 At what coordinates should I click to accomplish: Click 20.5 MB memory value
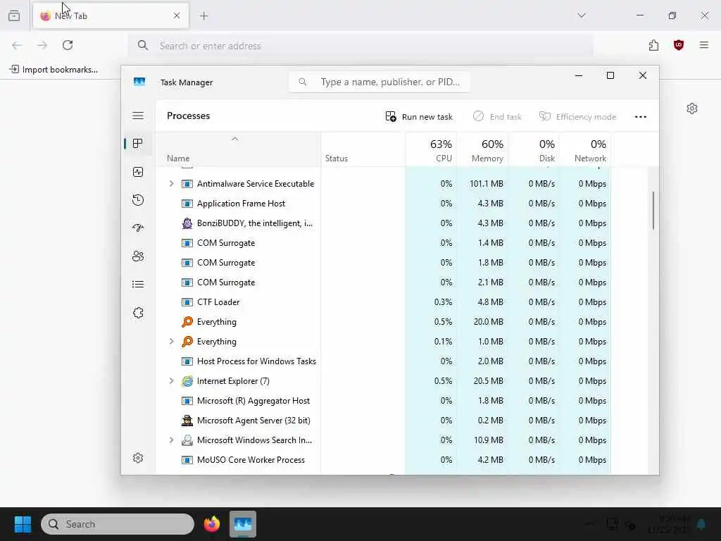point(489,381)
